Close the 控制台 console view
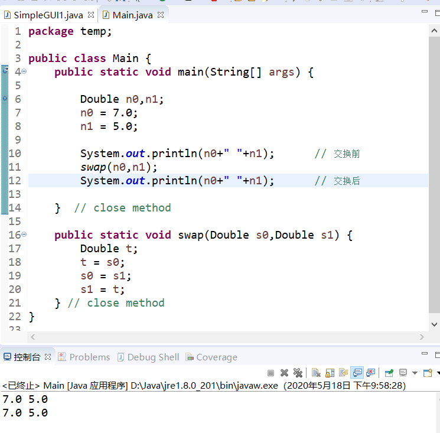 tap(48, 357)
